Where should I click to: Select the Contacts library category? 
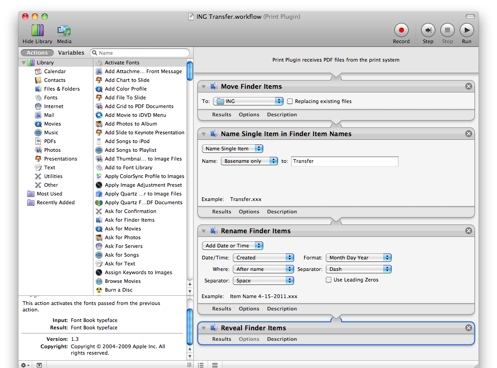point(54,80)
